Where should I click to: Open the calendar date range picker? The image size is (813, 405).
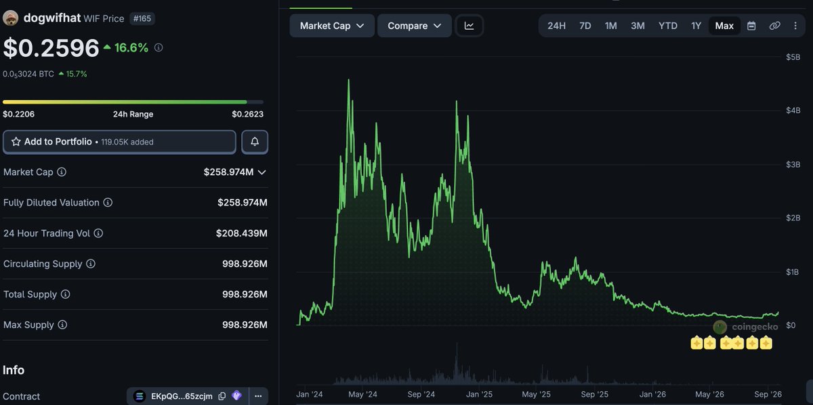751,26
